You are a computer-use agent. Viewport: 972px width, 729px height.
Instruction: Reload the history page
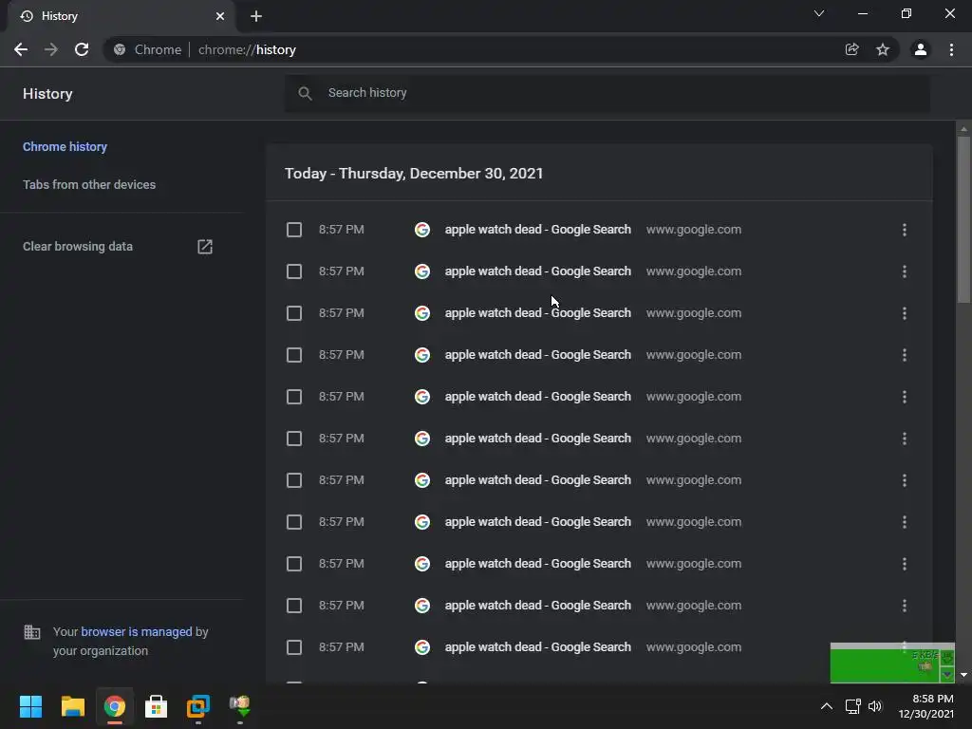[x=82, y=49]
